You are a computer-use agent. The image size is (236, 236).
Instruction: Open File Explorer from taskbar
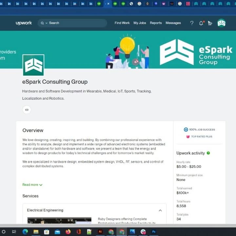point(36,232)
